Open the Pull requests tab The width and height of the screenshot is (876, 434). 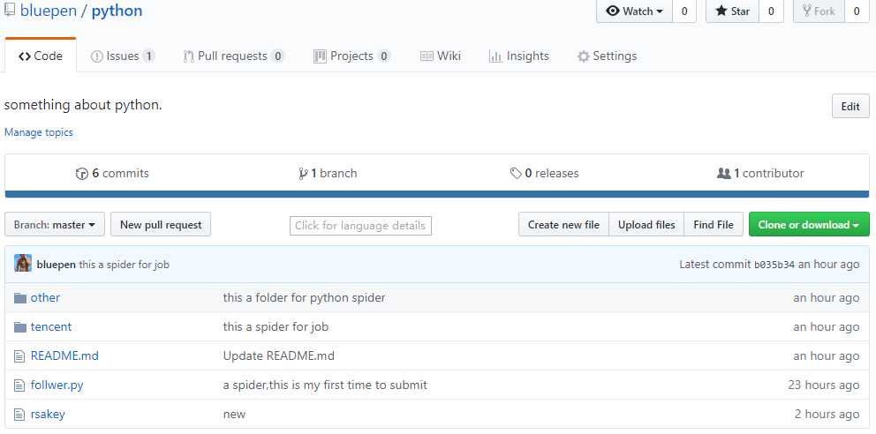(x=234, y=56)
